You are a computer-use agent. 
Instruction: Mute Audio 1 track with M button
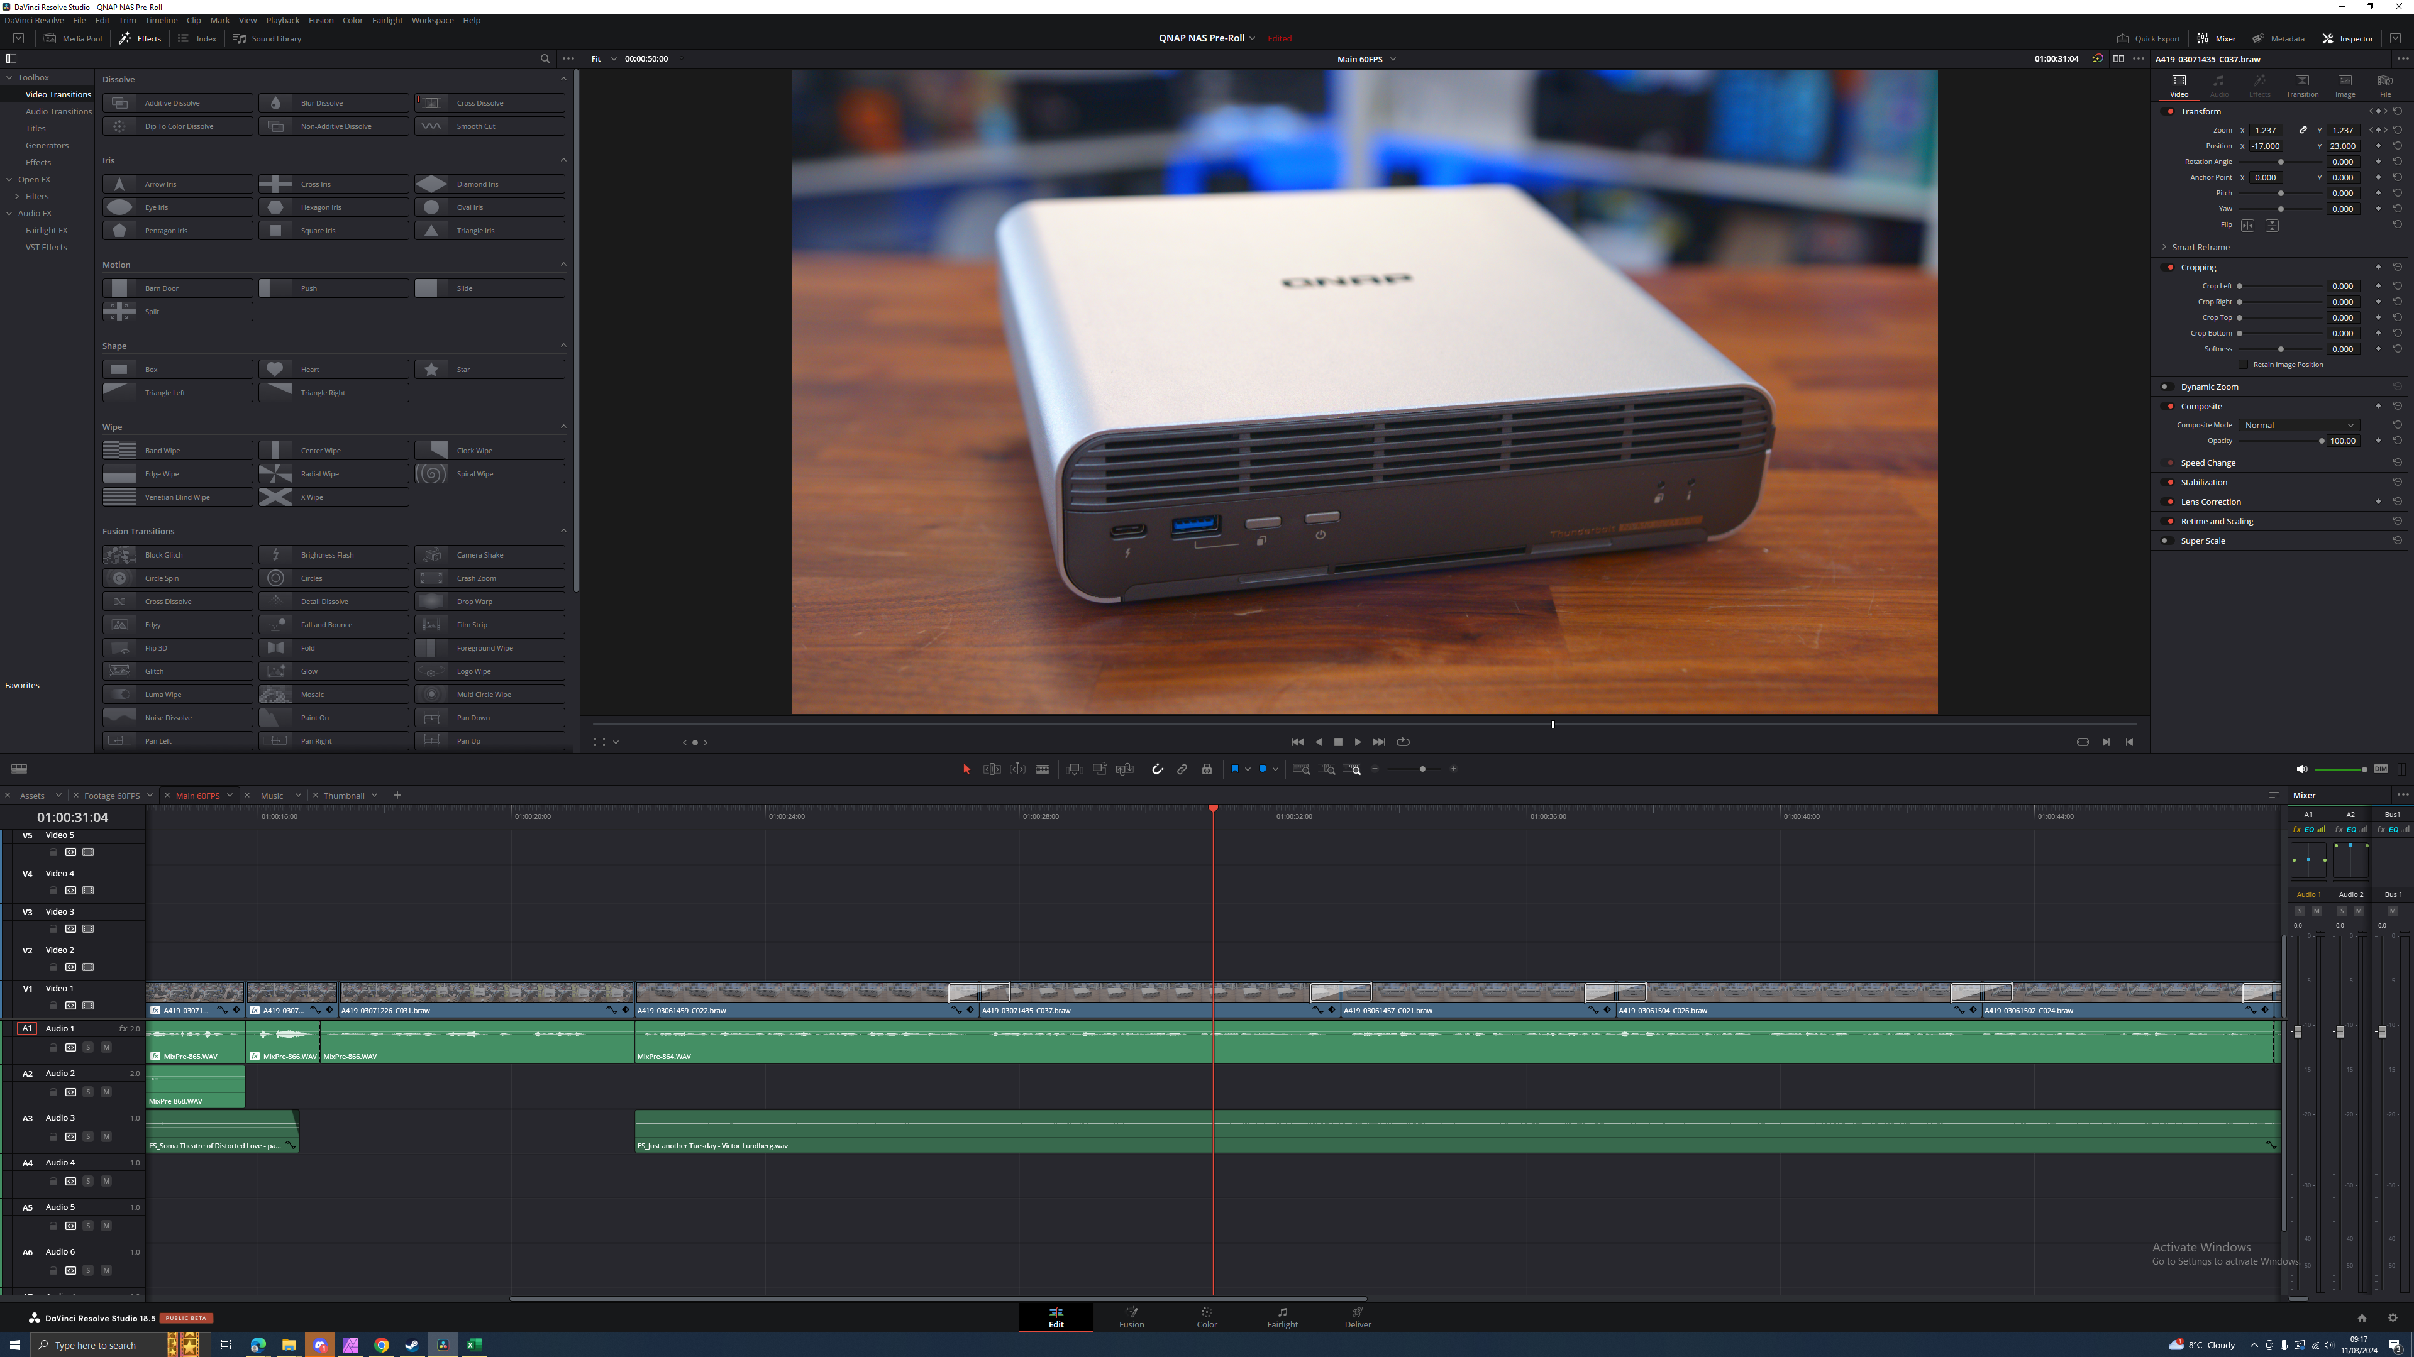(106, 1047)
